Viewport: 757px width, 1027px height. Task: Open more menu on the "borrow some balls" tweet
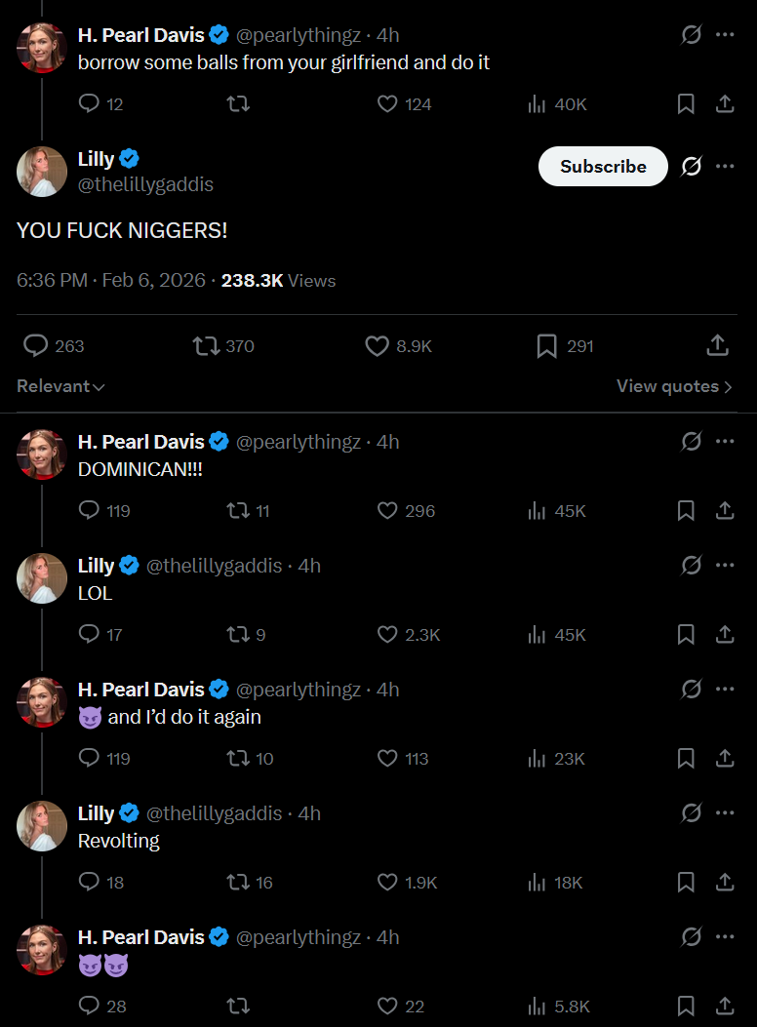tap(725, 35)
